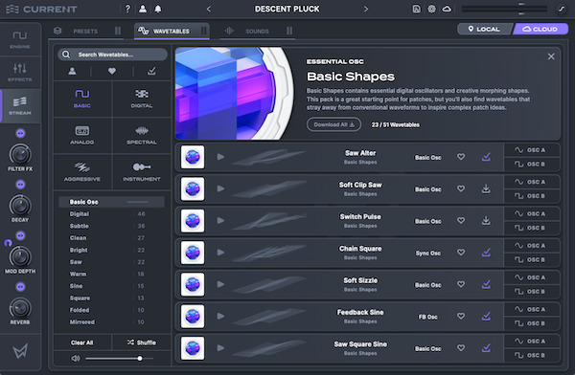Image resolution: width=575 pixels, height=375 pixels.
Task: Load Saw Alter into OSC B
Action: [x=532, y=165]
